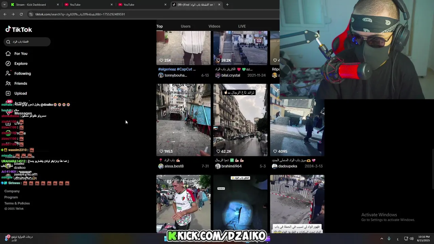
Task: Switch to the Top results tab
Action: click(159, 26)
